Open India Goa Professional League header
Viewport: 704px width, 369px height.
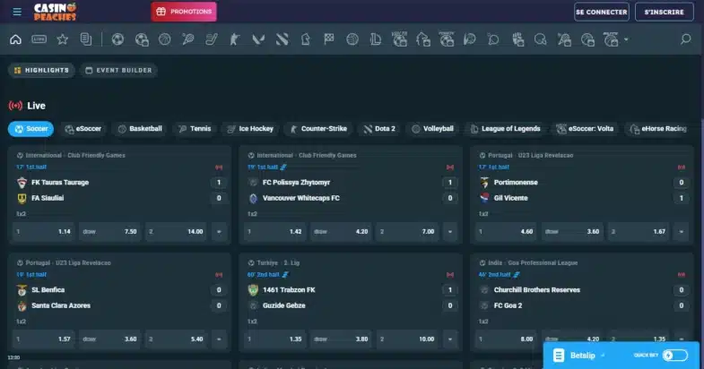[533, 262]
